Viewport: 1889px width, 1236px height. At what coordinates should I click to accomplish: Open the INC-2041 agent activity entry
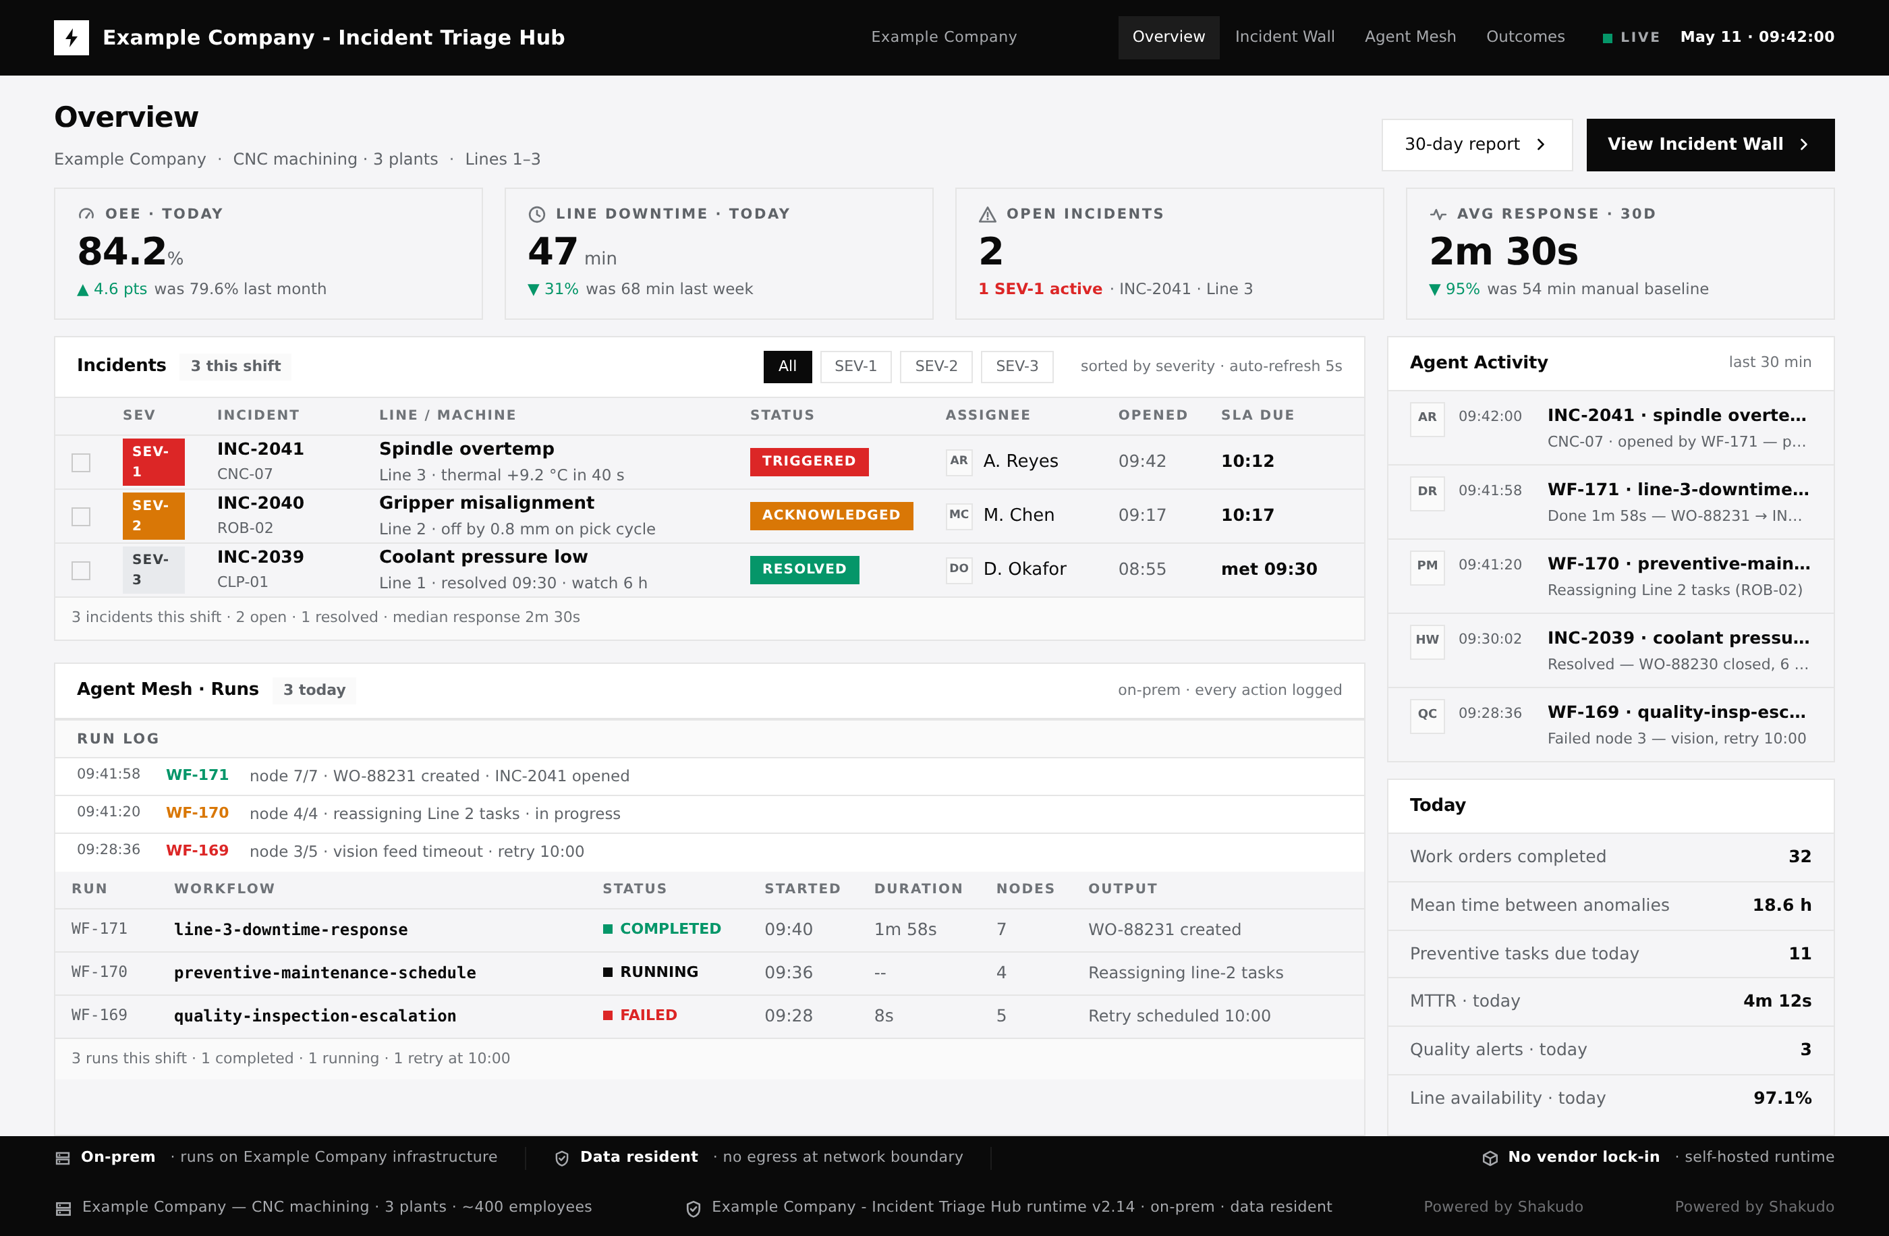tap(1610, 427)
